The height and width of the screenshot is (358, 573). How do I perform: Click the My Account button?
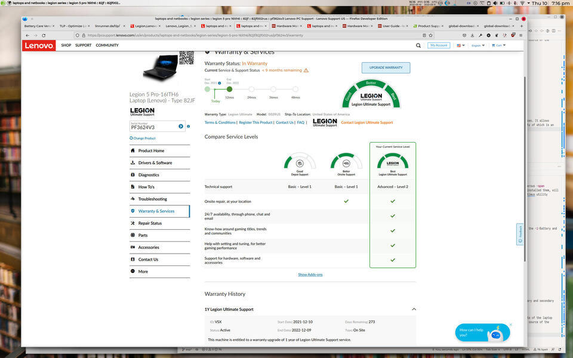[x=439, y=45]
